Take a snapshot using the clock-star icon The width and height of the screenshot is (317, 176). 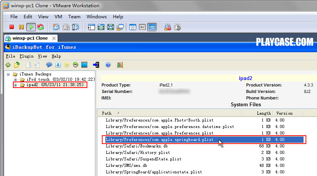coord(56,27)
